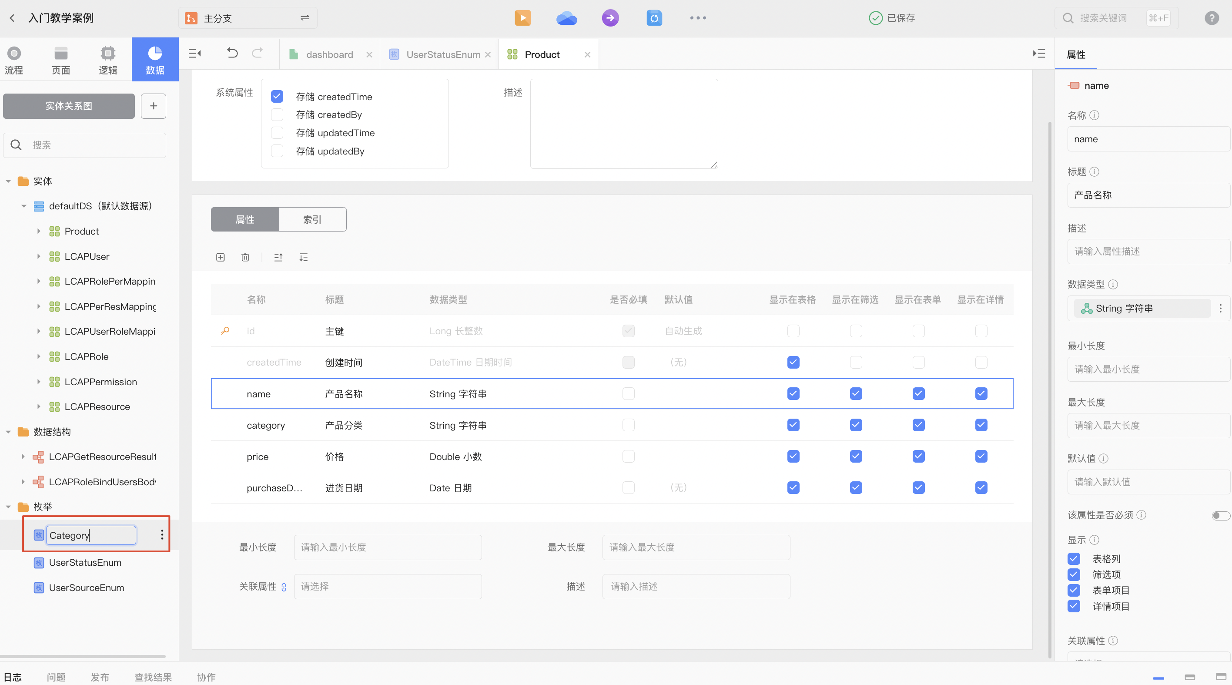1232x685 pixels.
Task: Collapse the defaultDS data source
Action: click(x=23, y=206)
